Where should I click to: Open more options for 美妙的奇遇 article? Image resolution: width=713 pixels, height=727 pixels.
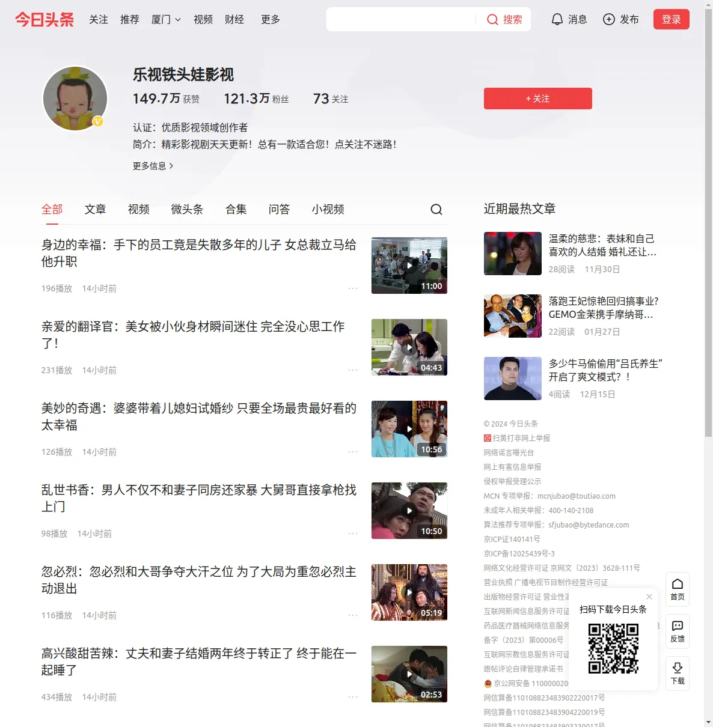pos(353,452)
